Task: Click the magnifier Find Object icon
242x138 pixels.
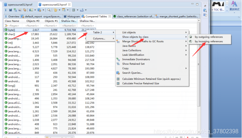Action: 49,10
